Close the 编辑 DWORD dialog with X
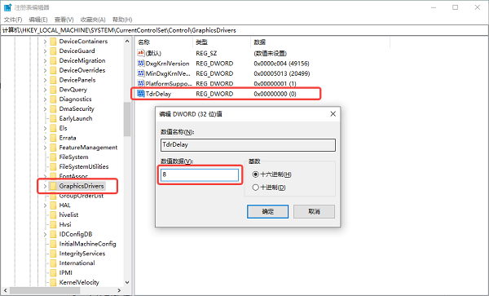 333,114
